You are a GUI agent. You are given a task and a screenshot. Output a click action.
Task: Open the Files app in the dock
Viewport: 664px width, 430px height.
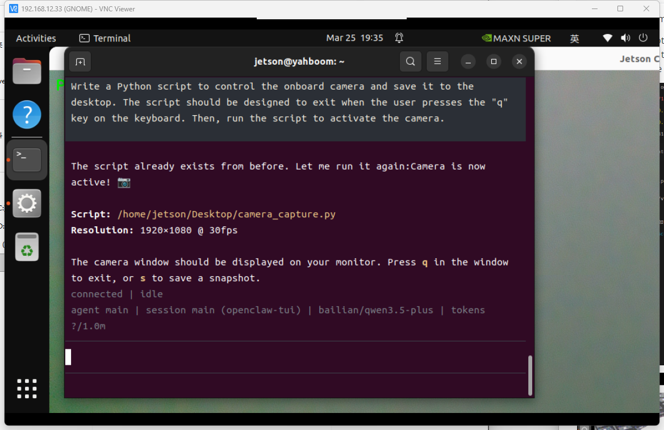[x=27, y=70]
